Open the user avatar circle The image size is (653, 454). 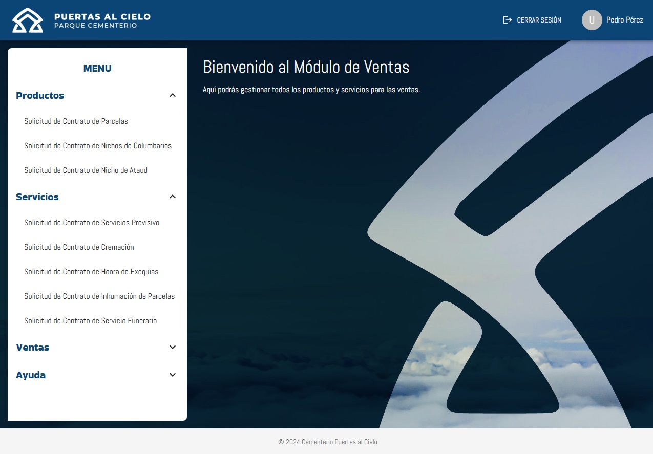(x=592, y=20)
